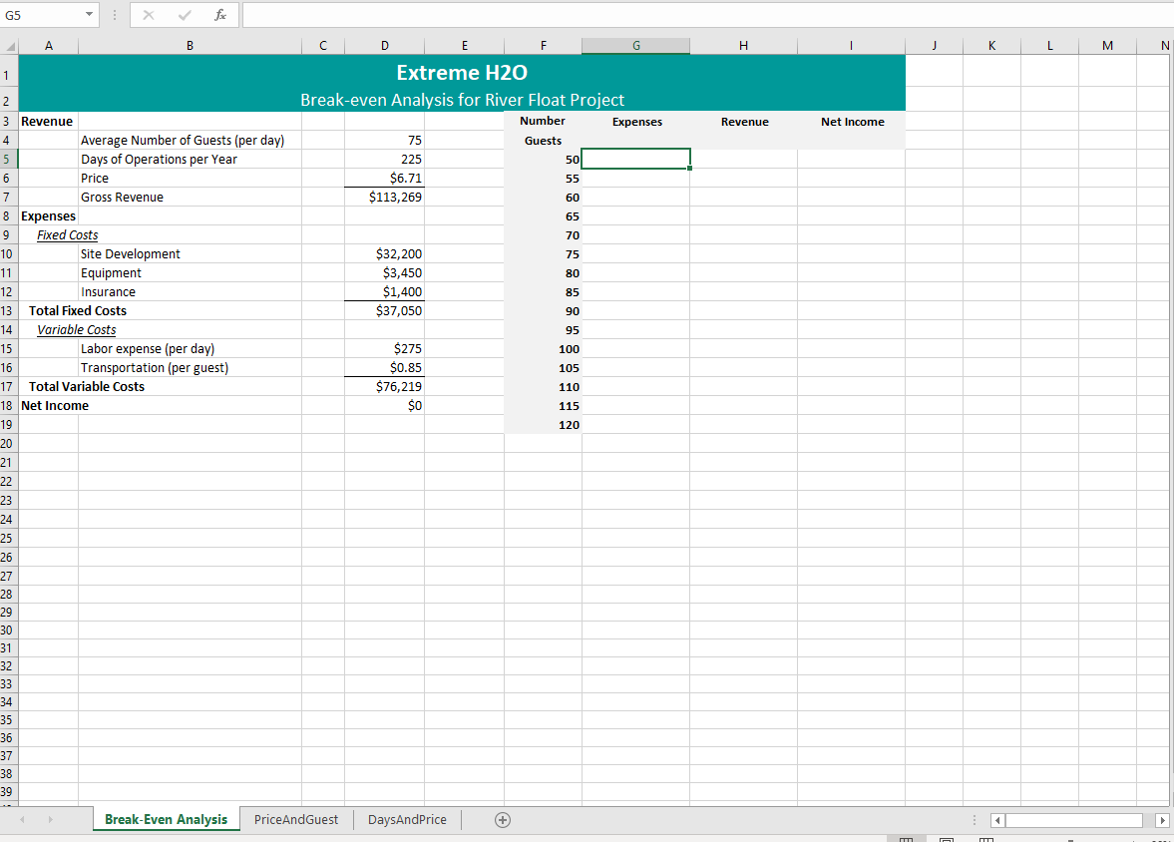Confirm cell entry with the check mark icon
Image resolution: width=1174 pixels, height=842 pixels.
pyautogui.click(x=185, y=14)
